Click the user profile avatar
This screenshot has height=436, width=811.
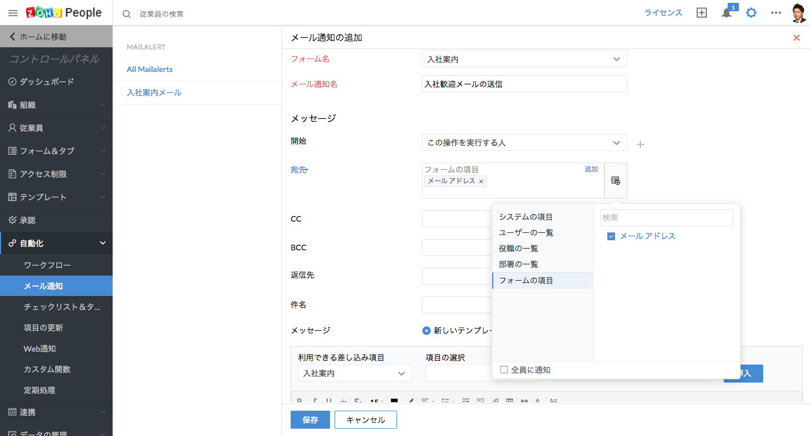pyautogui.click(x=799, y=13)
